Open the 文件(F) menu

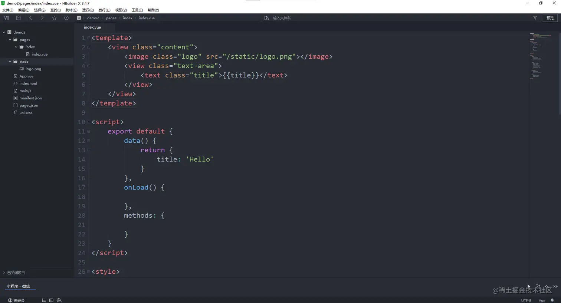click(x=8, y=10)
